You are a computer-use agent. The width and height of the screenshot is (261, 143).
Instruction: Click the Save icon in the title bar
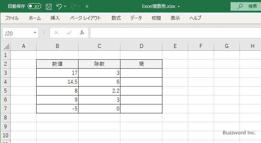point(49,6)
